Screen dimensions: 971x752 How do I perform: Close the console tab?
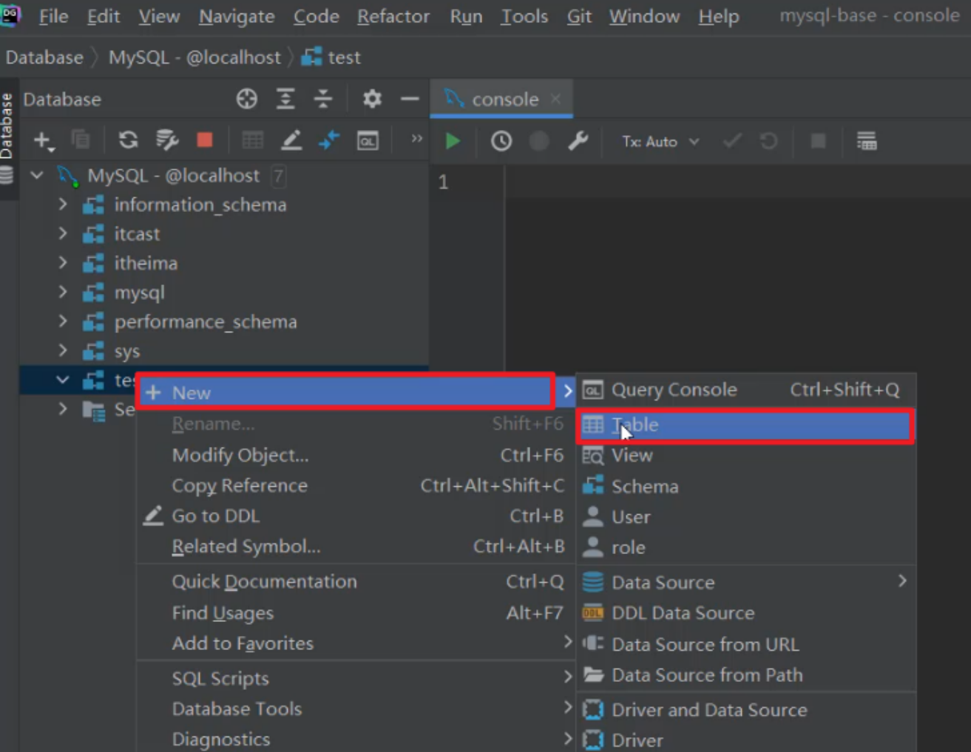pyautogui.click(x=555, y=98)
